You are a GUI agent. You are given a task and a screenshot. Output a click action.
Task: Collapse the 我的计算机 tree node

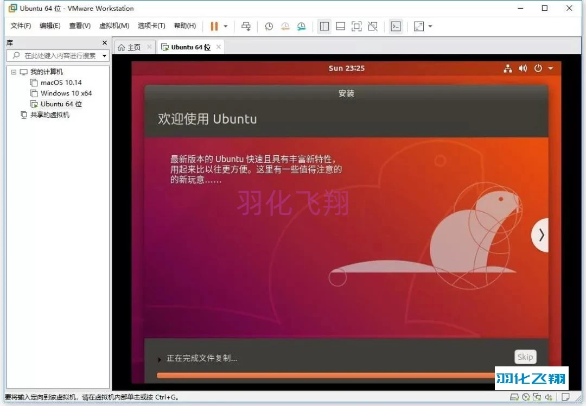[x=14, y=72]
